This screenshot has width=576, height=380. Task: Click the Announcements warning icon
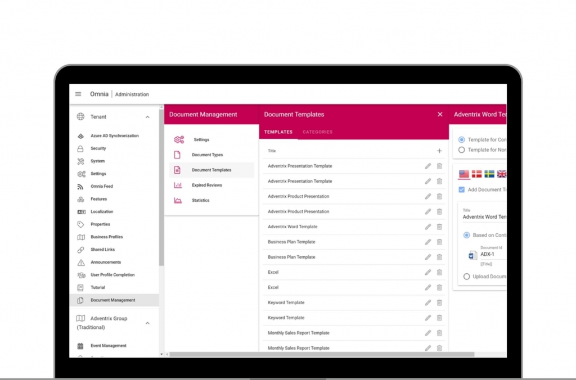tap(81, 262)
